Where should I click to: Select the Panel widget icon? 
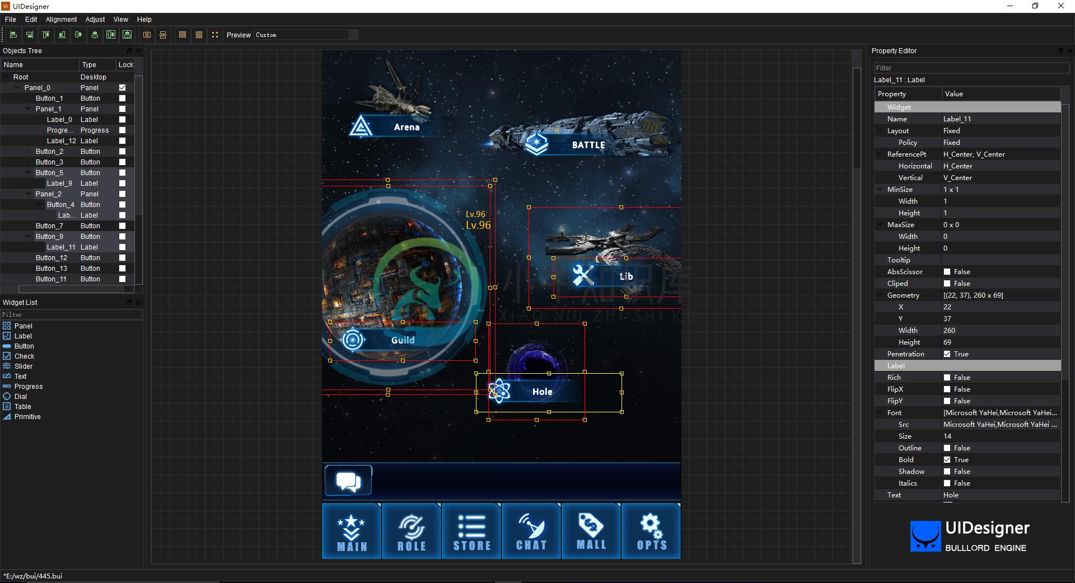coord(7,326)
